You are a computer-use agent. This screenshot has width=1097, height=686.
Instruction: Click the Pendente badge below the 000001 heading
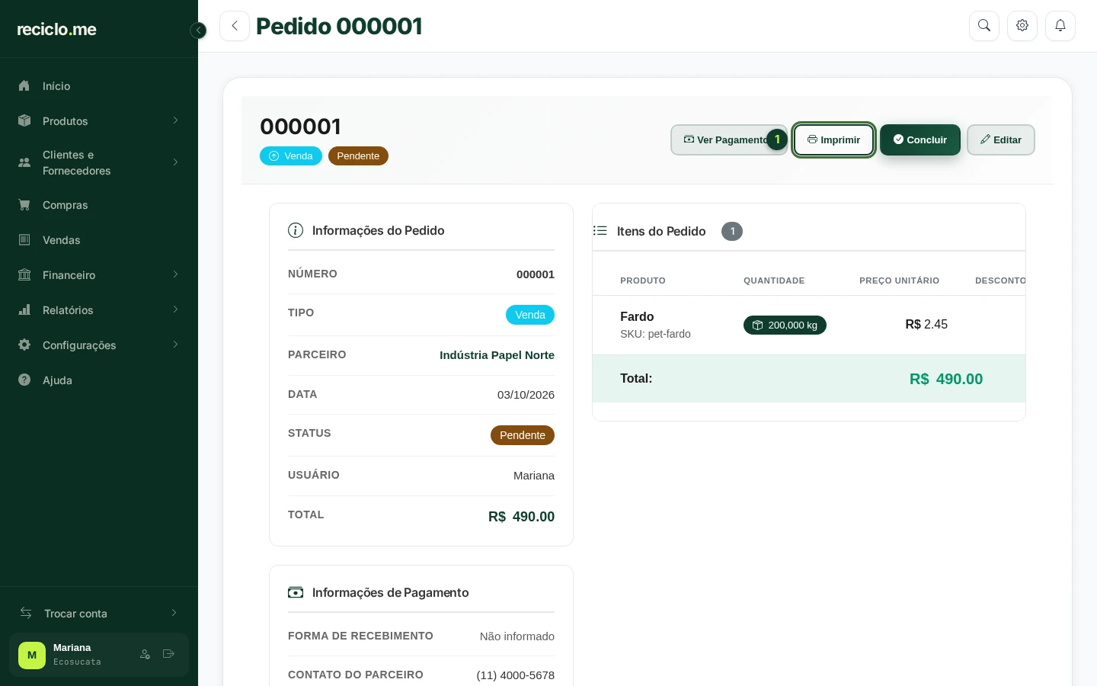coord(358,155)
